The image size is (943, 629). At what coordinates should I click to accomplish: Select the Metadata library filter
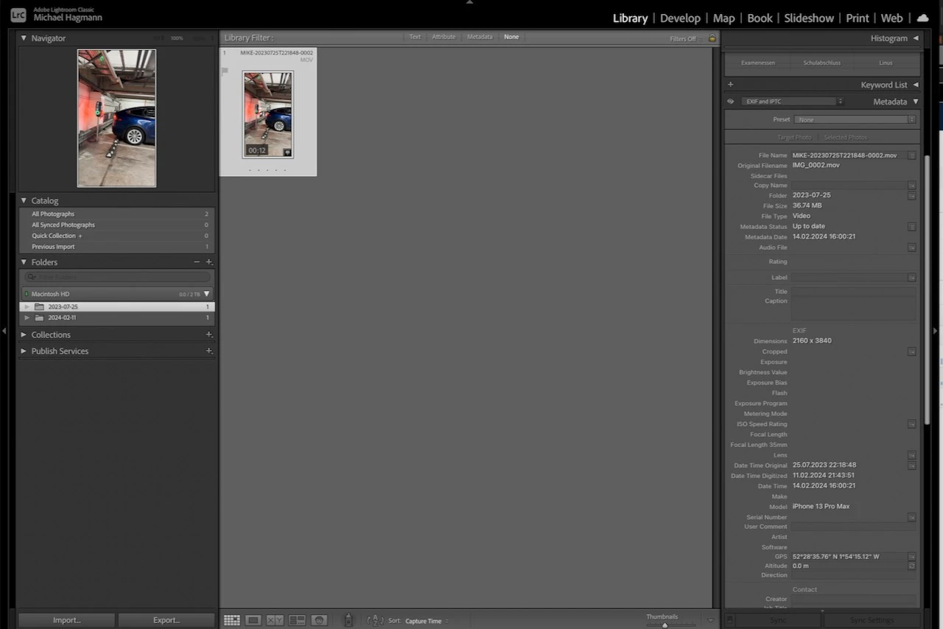pos(480,37)
